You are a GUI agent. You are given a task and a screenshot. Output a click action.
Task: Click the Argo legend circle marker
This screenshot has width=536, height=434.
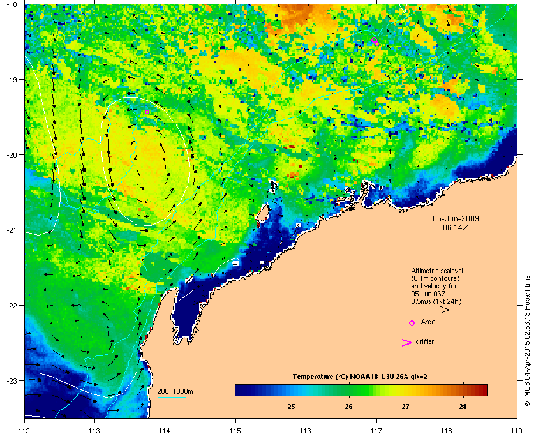point(412,323)
